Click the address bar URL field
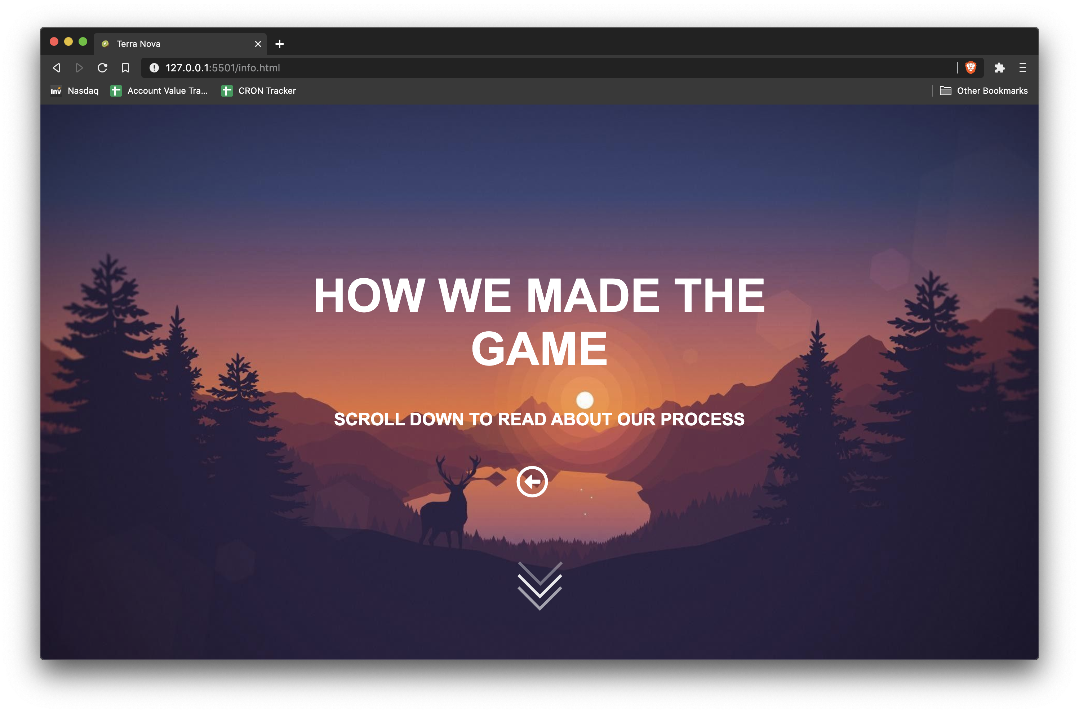The image size is (1079, 713). pos(545,68)
